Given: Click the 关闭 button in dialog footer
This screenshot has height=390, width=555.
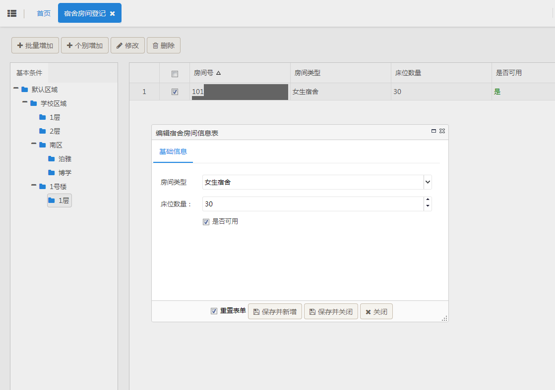Looking at the screenshot, I should [376, 312].
